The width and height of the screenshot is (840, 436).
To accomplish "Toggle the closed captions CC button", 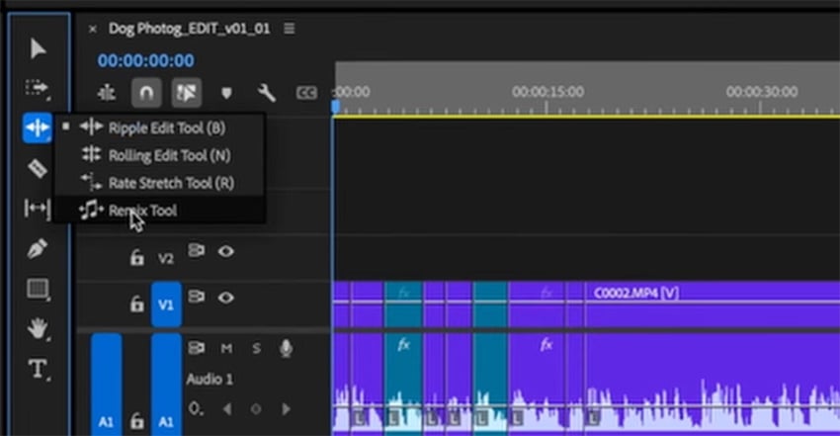I will pos(306,93).
